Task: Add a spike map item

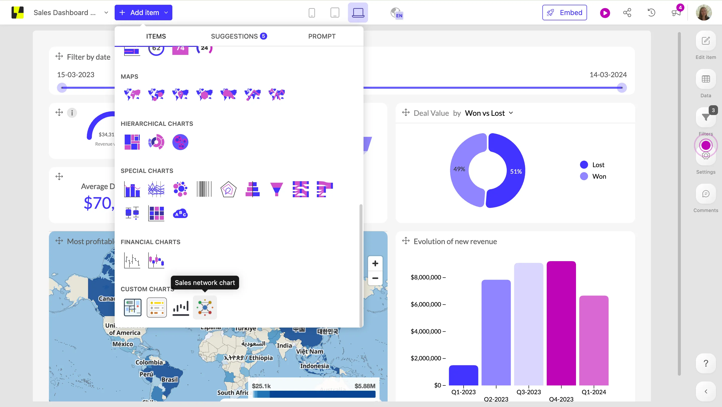Action: [277, 94]
